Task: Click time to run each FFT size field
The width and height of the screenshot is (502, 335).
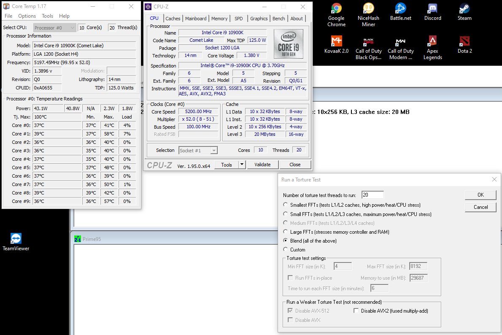Action: point(379,288)
